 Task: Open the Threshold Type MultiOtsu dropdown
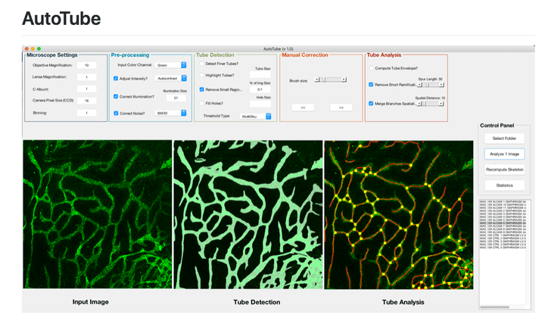pyautogui.click(x=255, y=117)
